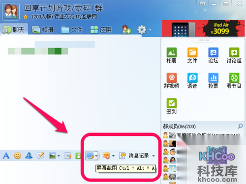
Task: Collapse the side panel grip handle
Action: pos(203,40)
